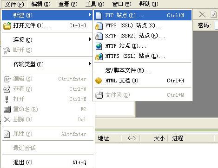
Task: Select 传输类型(T) menu entry
Action: pos(47,64)
